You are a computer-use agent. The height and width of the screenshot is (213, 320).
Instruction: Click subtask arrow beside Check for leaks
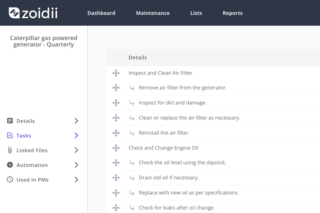132,208
